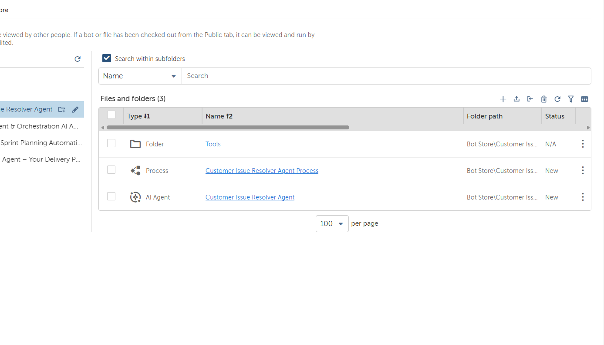The width and height of the screenshot is (604, 345).
Task: Select the Tools folder row checkbox
Action: click(111, 143)
